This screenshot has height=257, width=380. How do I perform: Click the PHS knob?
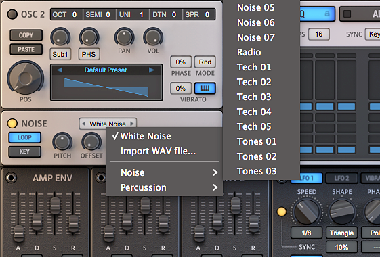89,37
